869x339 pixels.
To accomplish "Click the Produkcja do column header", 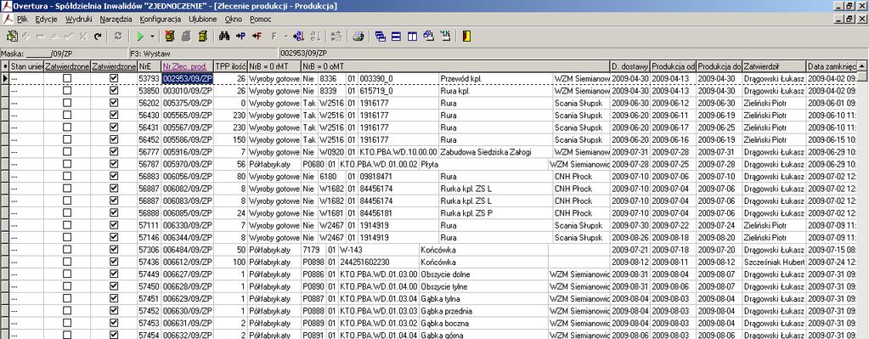I will (719, 66).
